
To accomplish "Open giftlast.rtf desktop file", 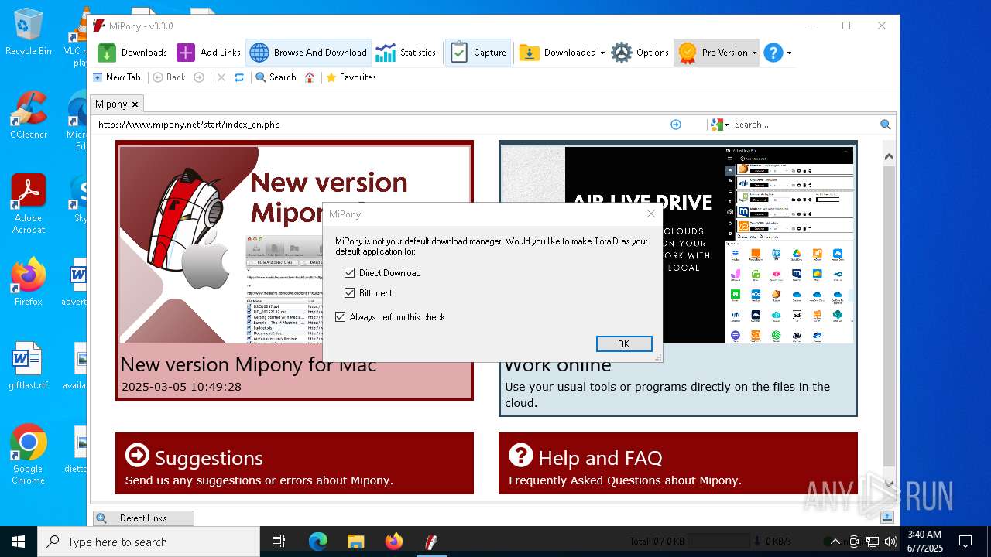I will pyautogui.click(x=29, y=366).
